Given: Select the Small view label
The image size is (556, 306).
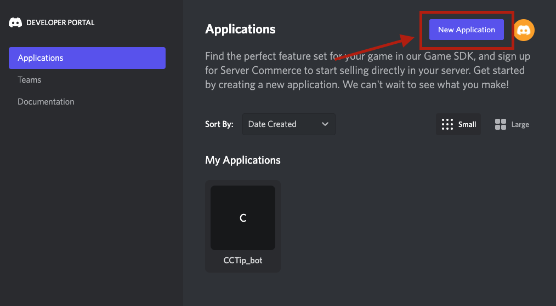Looking at the screenshot, I should tap(467, 124).
